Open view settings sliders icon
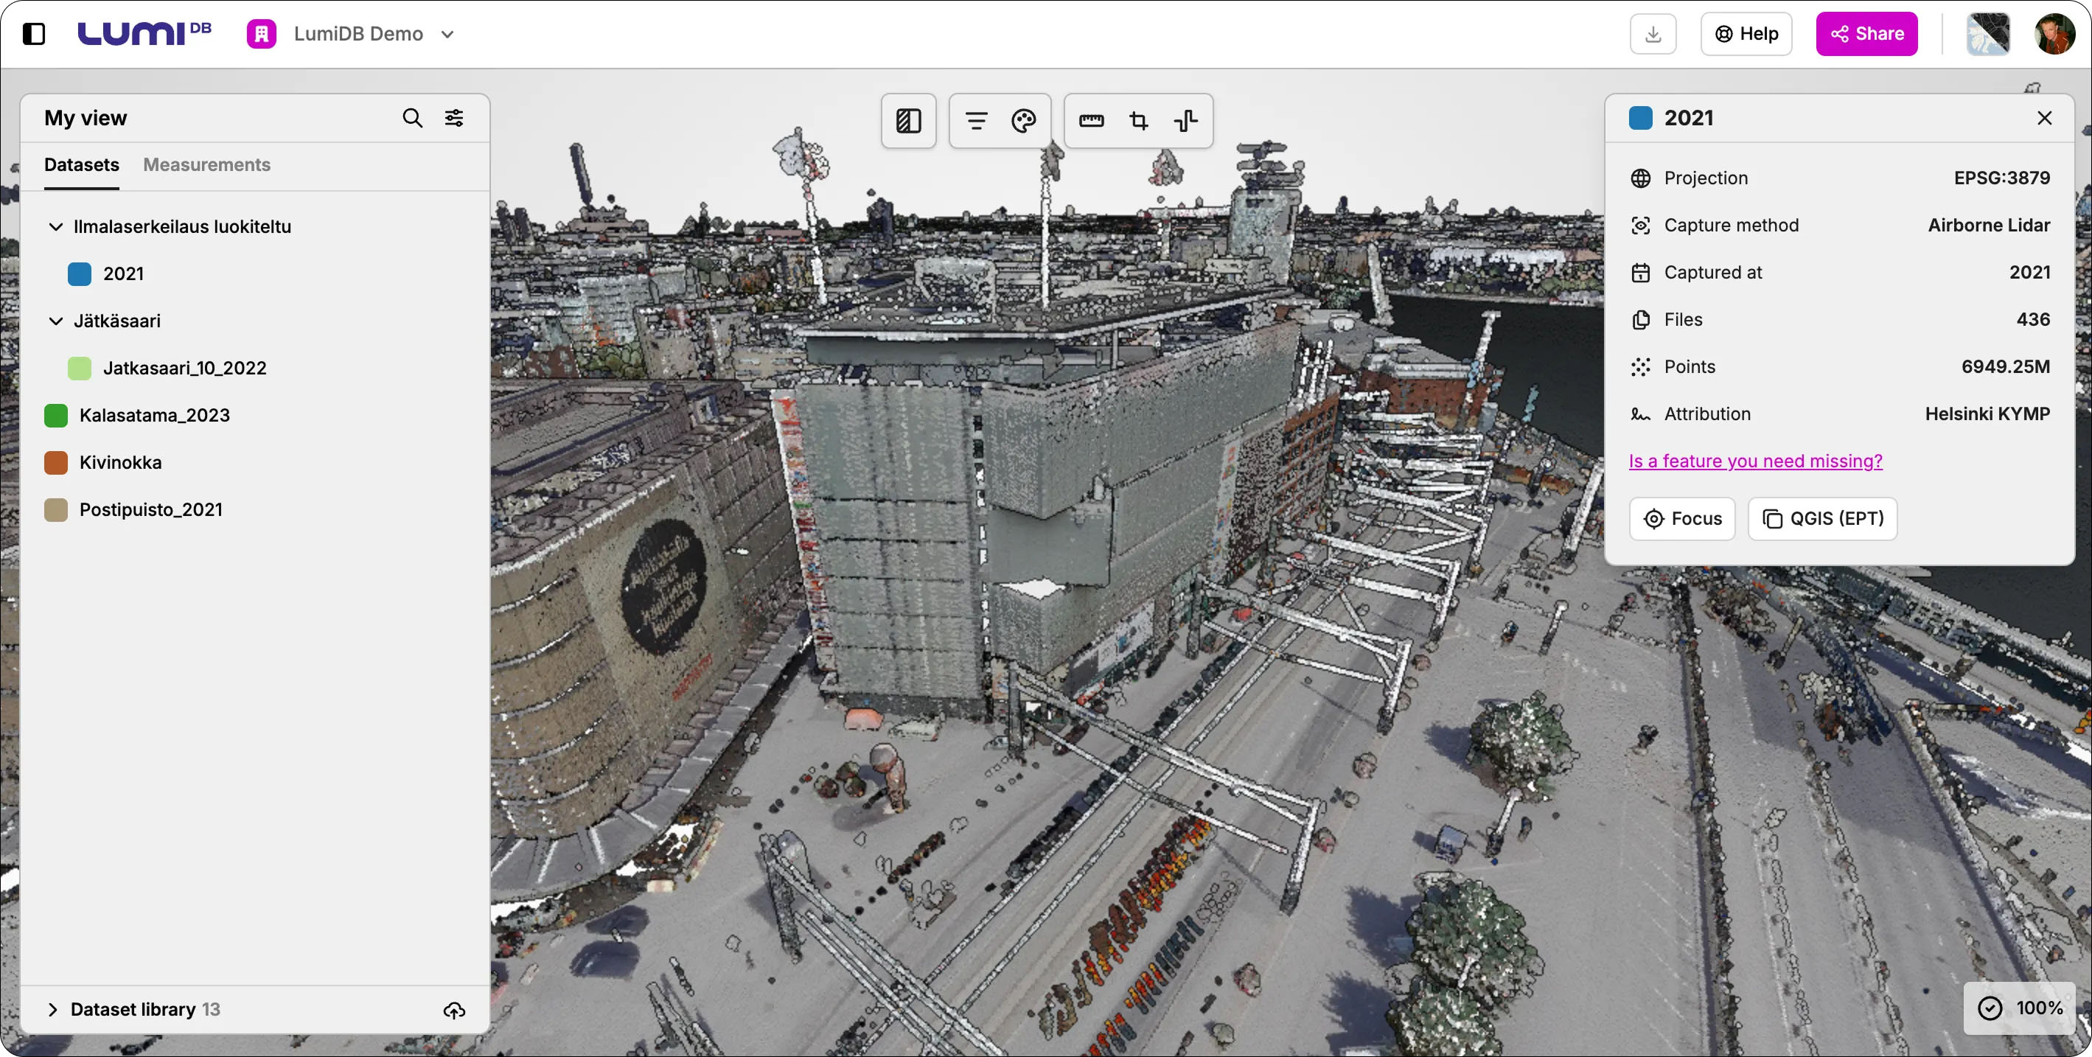Screen dimensions: 2092x1057 tap(454, 119)
